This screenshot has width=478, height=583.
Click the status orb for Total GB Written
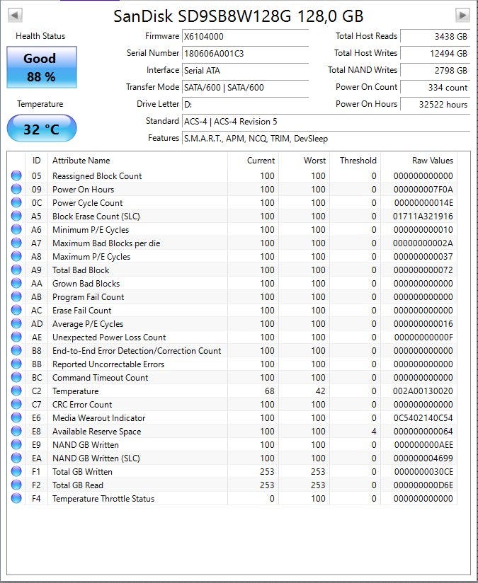[16, 471]
